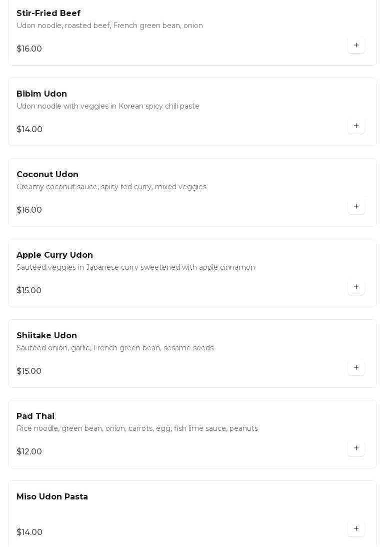Add Apple Curry Udon to order
The height and width of the screenshot is (547, 385).
point(356,287)
